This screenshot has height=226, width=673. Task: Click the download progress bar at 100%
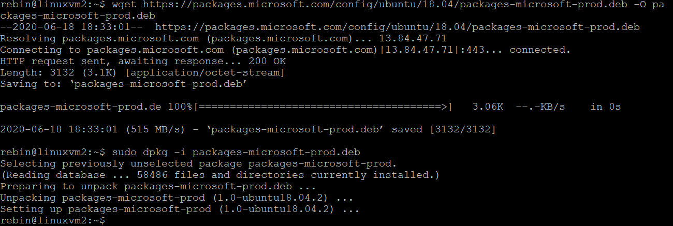pyautogui.click(x=324, y=107)
